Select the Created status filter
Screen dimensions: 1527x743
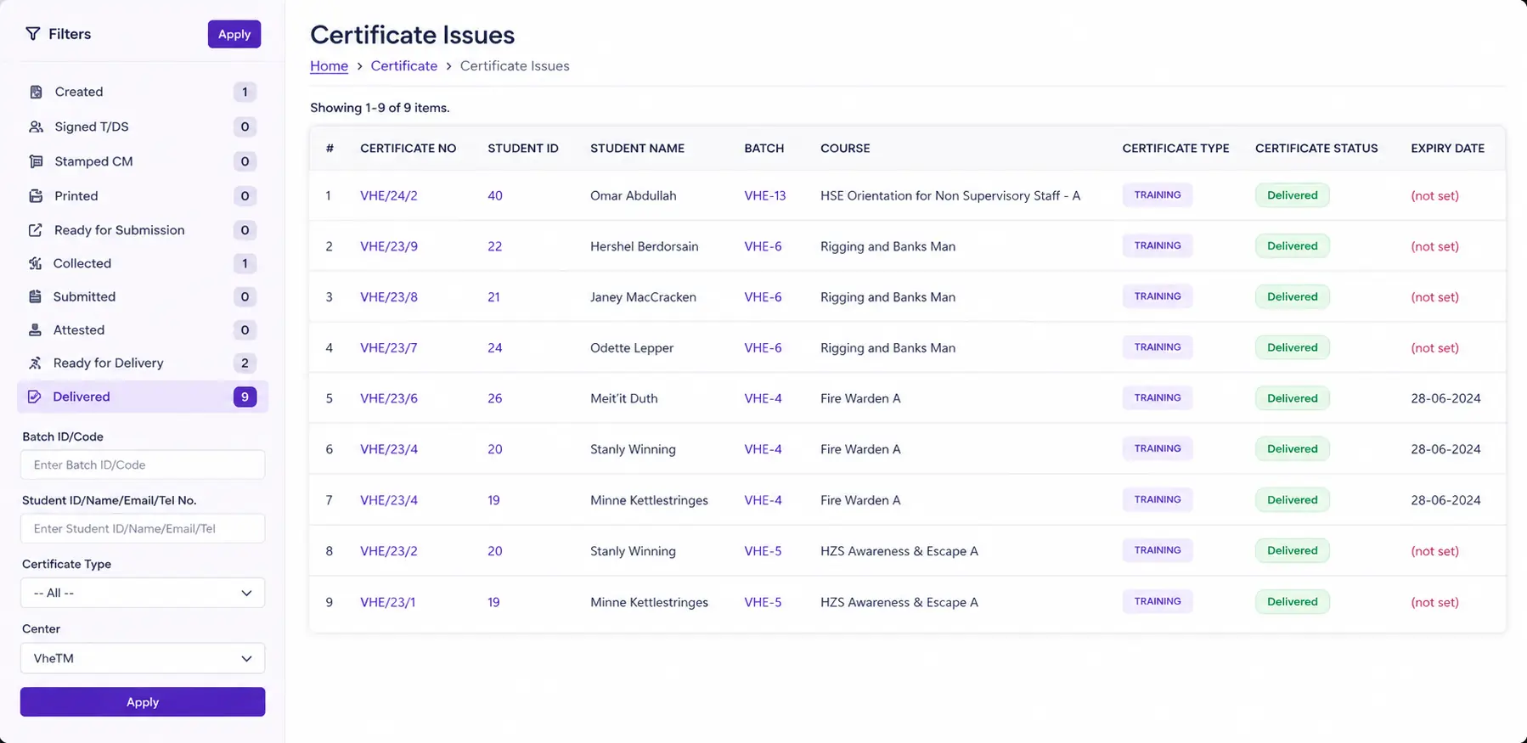[x=143, y=92]
